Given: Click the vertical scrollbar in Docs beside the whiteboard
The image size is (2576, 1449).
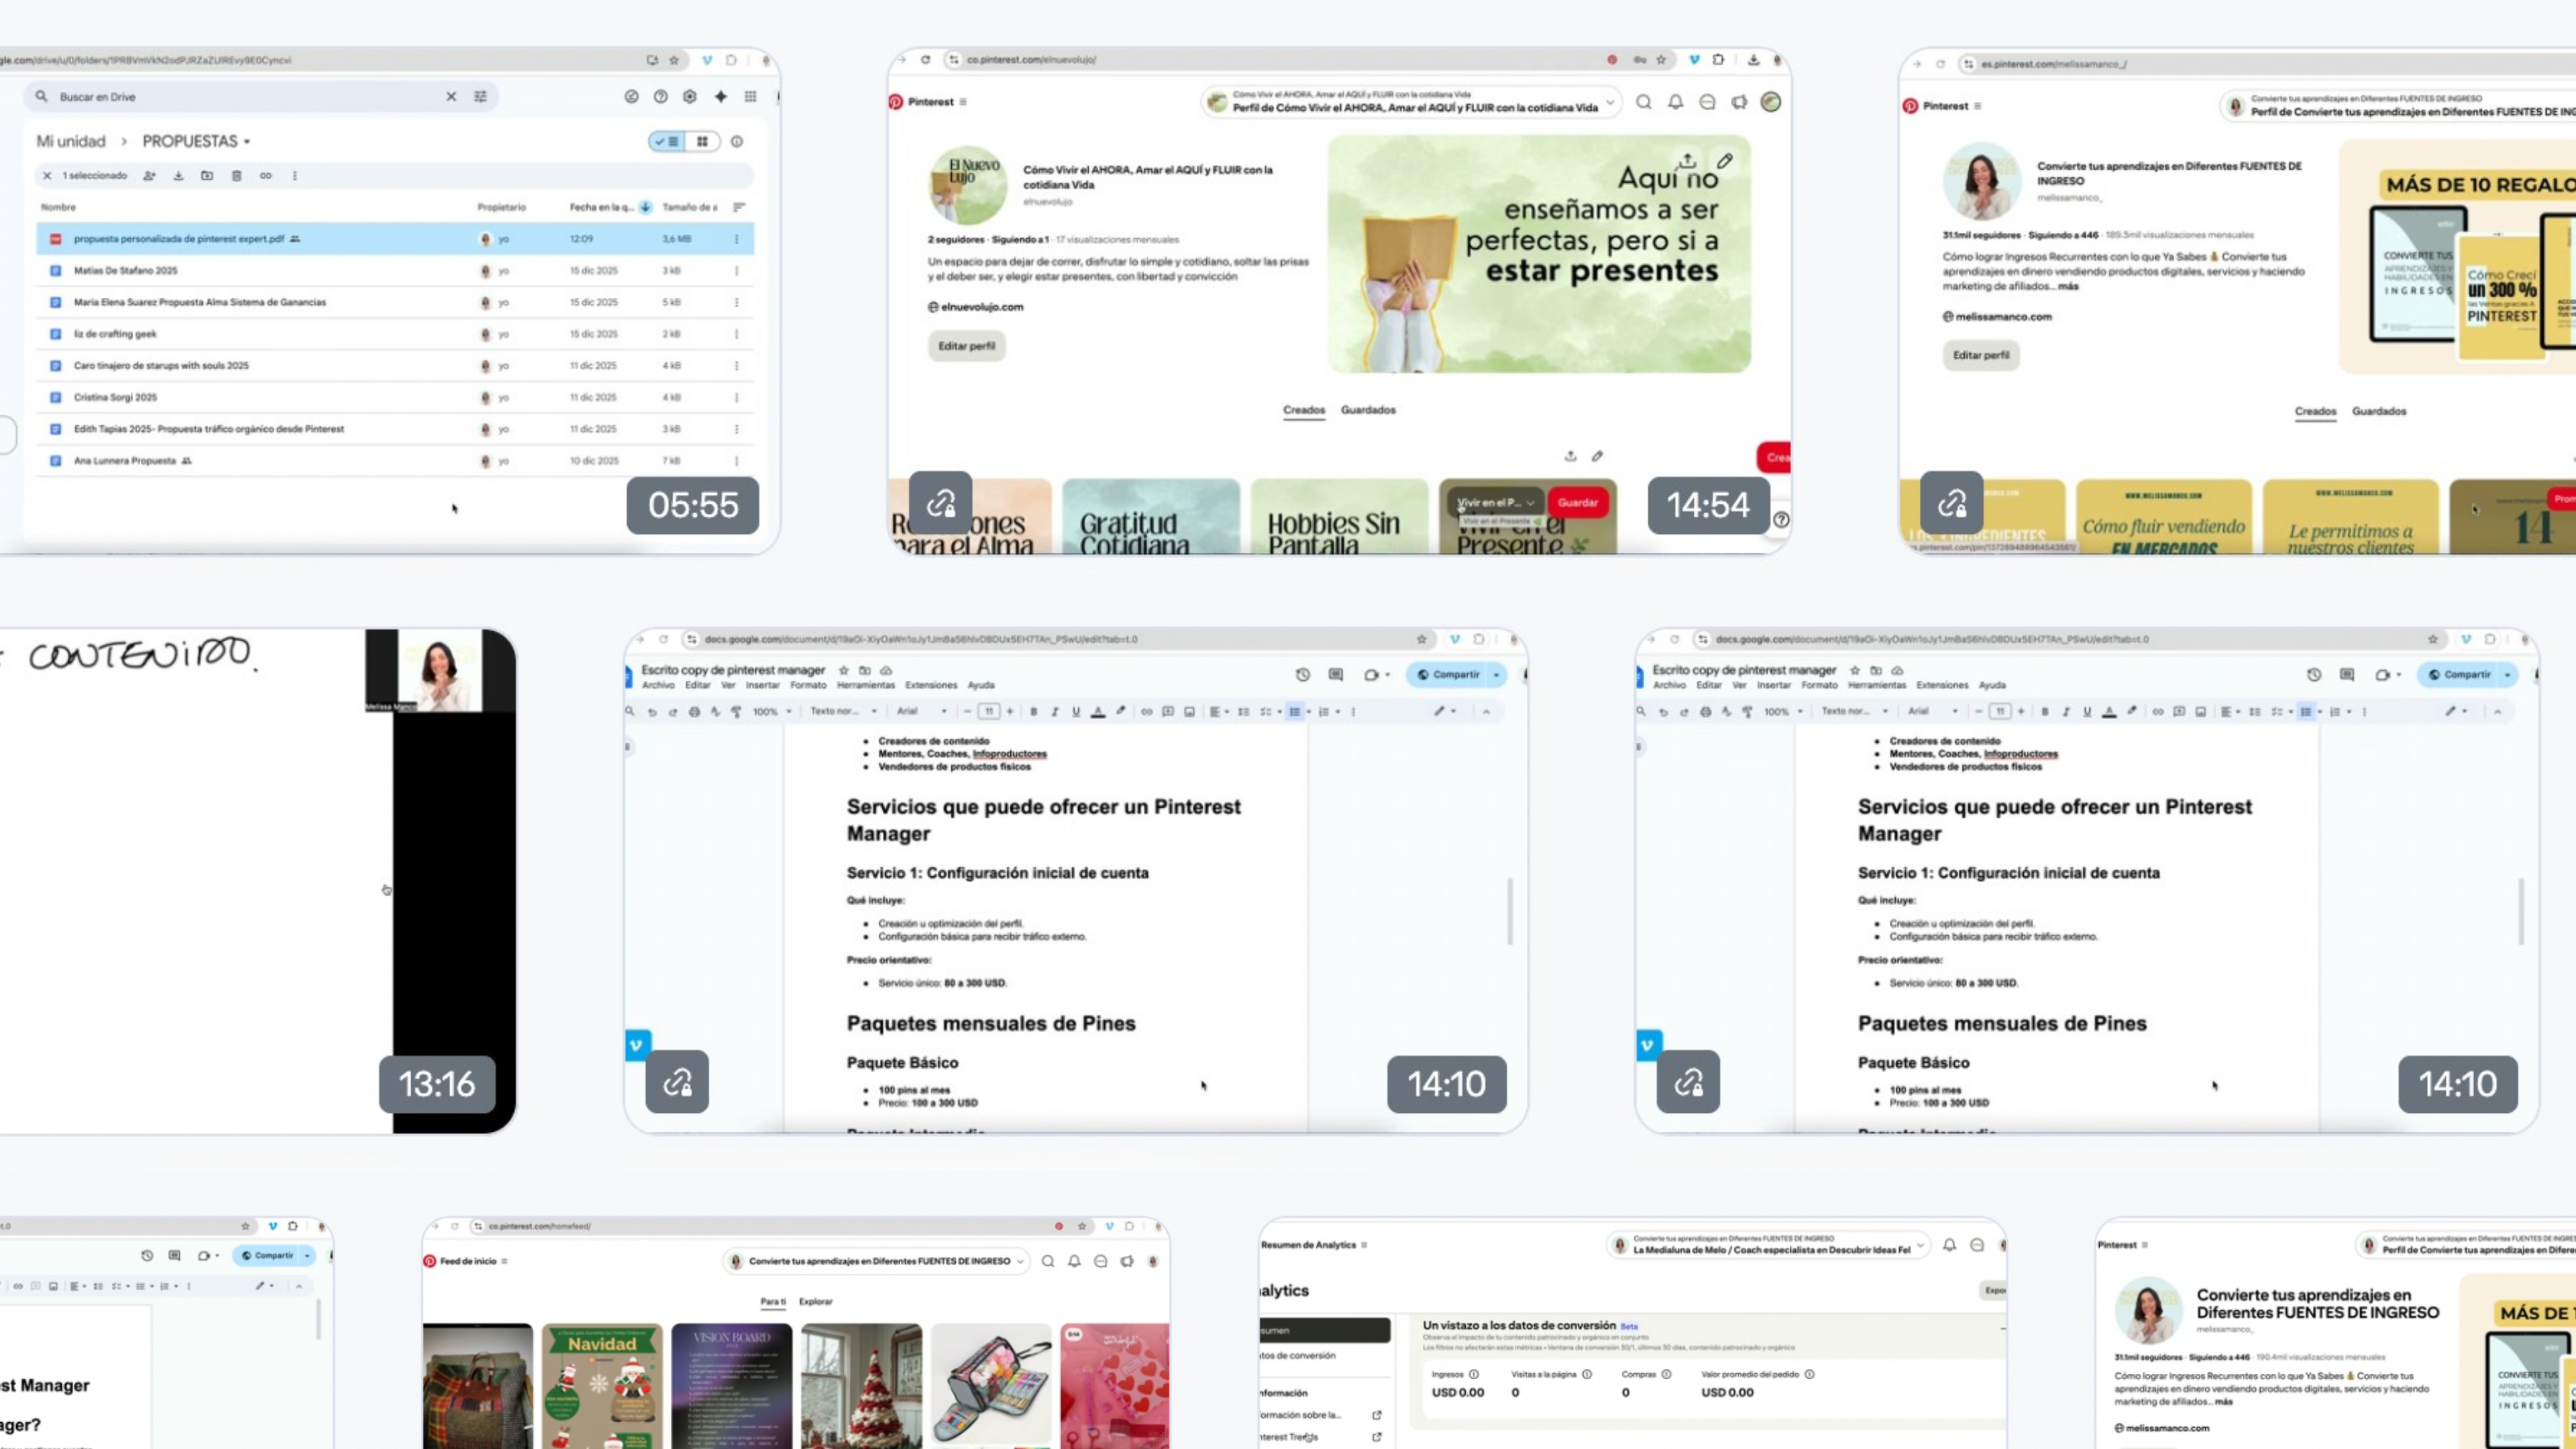Looking at the screenshot, I should (1510, 911).
